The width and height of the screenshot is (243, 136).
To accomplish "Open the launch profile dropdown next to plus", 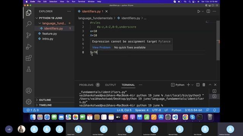I will click(193, 85).
